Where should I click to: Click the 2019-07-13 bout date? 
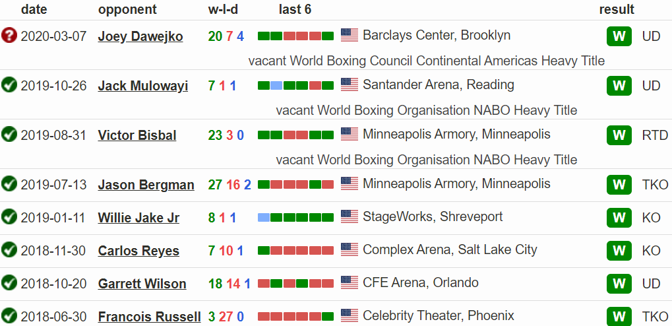coord(53,185)
